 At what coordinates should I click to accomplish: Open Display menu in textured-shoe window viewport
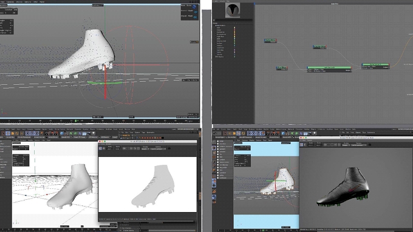252,141
